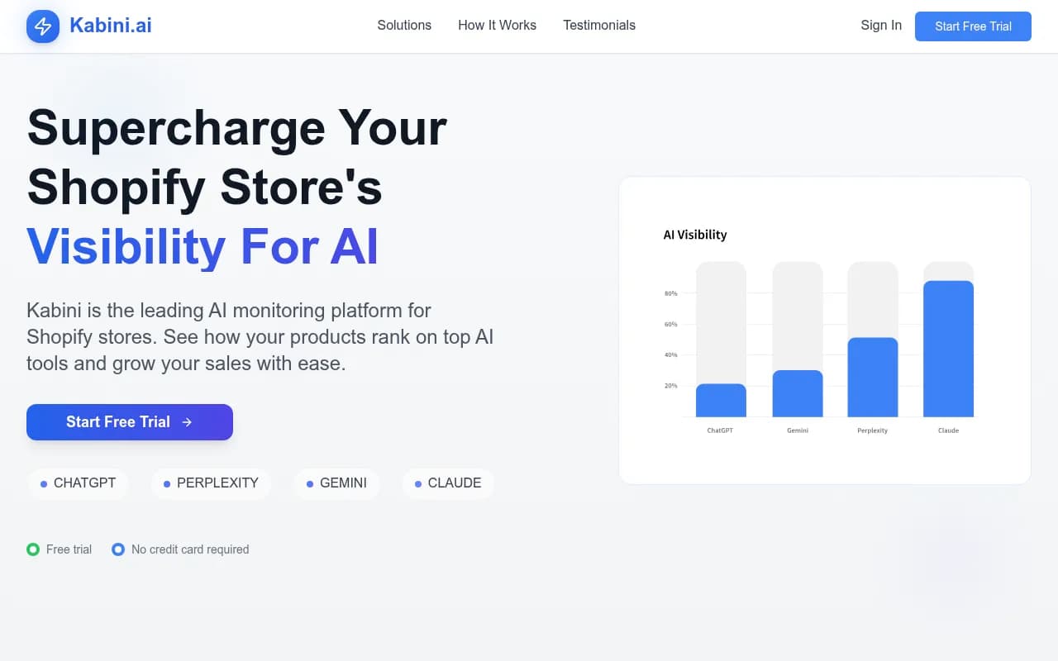This screenshot has width=1058, height=661.
Task: Select the CLAUDE tag pill
Action: [448, 483]
